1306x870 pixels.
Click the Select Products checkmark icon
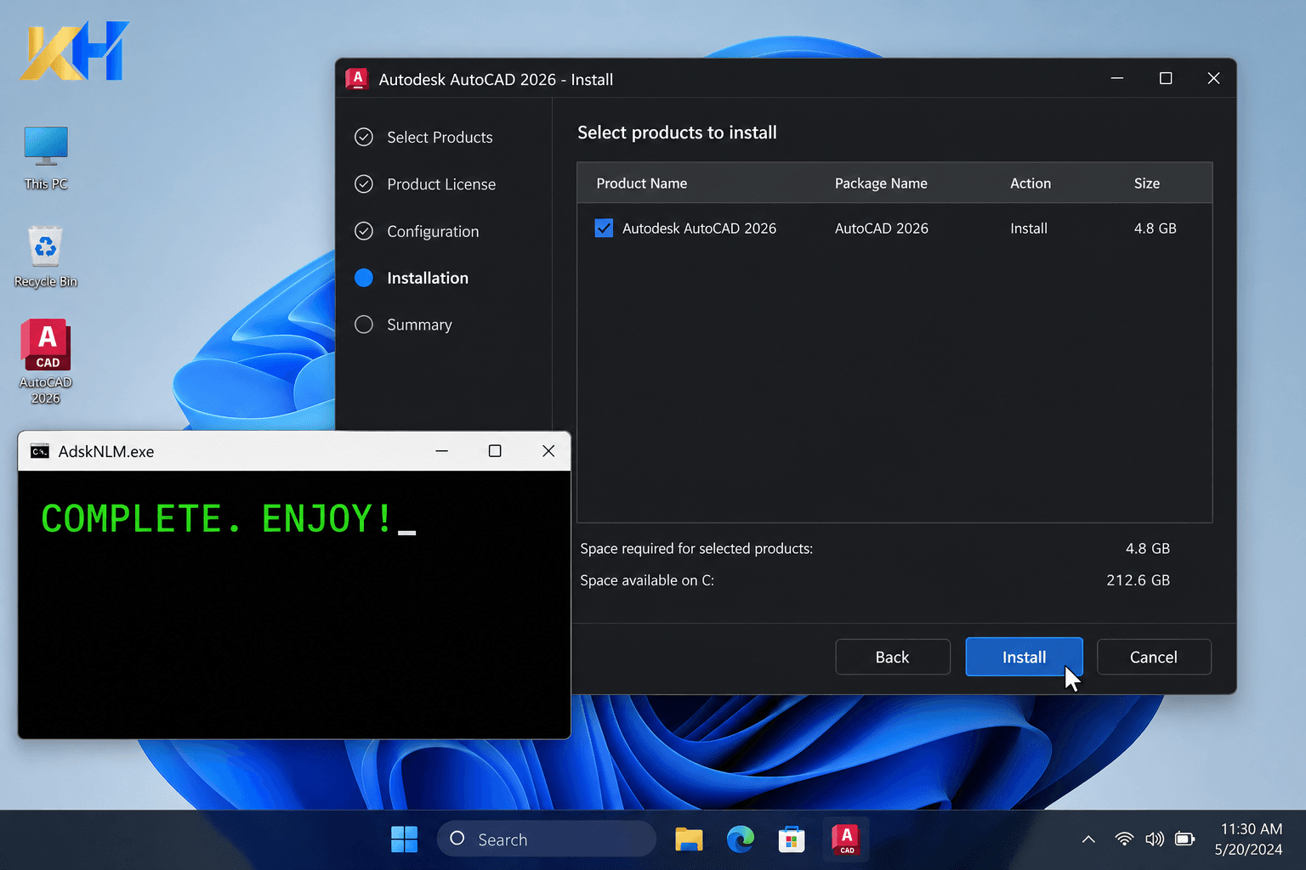364,137
